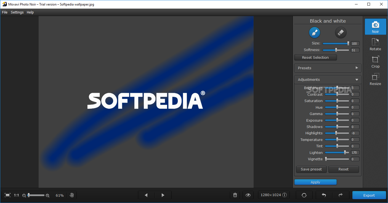Activate the hand pan tool
The width and height of the screenshot is (388, 203).
[x=72, y=195]
